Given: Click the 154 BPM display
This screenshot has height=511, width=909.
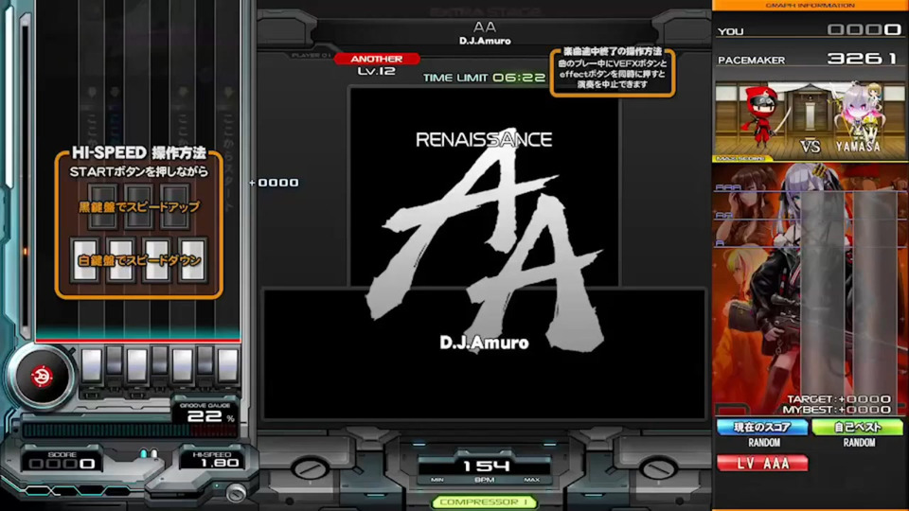Looking at the screenshot, I should point(485,467).
